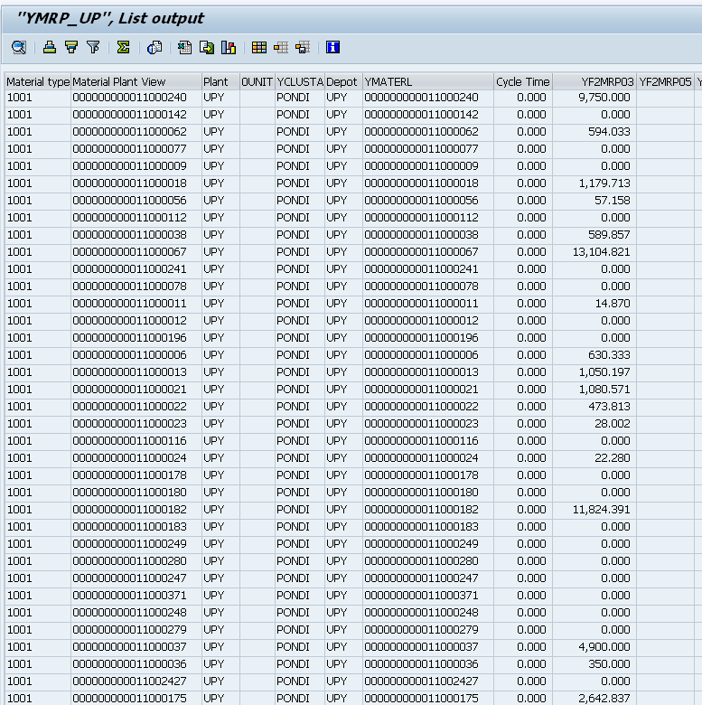Click the Change Layout grid icon

259,47
